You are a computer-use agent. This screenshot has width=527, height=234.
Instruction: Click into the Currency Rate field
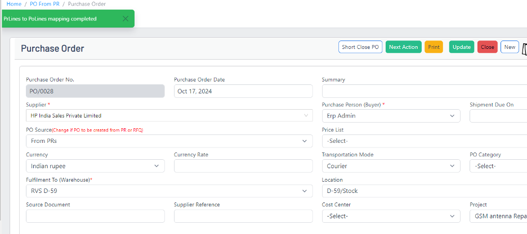243,166
